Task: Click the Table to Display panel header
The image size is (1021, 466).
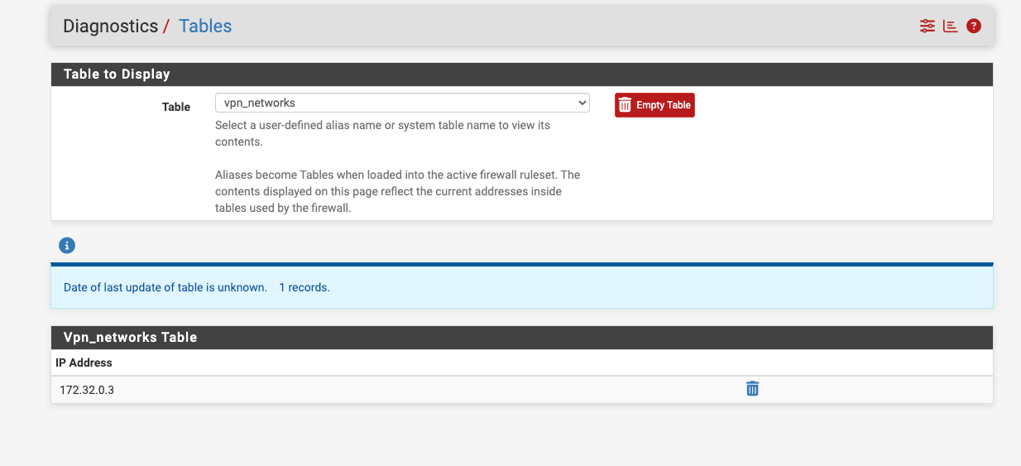Action: tap(117, 74)
